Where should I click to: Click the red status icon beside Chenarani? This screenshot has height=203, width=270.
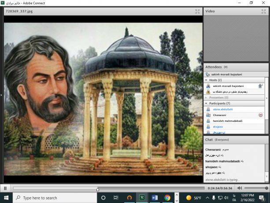pos(260,115)
